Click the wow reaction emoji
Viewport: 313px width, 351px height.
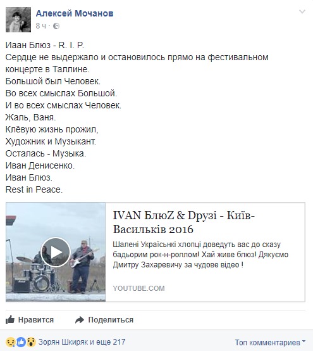tap(31, 342)
